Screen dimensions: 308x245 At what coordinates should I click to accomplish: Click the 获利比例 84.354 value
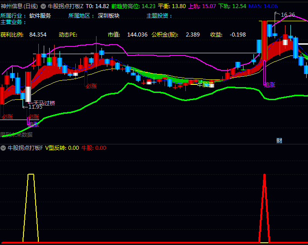(x=38, y=35)
